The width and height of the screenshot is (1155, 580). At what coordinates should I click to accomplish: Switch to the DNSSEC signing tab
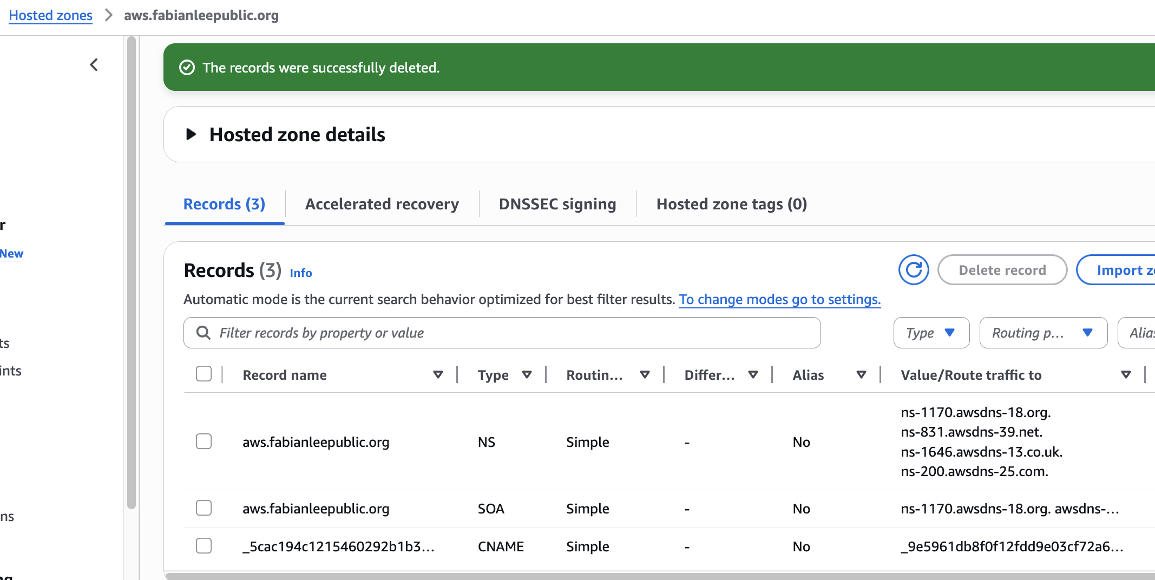[x=557, y=204]
